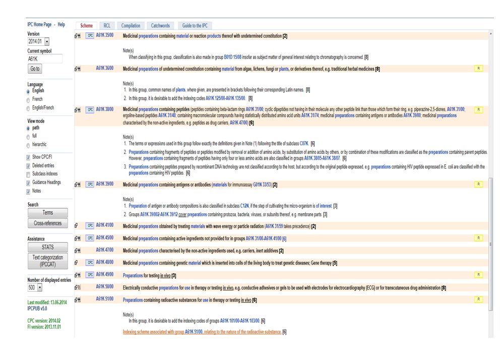Click the CPC icon for A61K 45/00

90,238
